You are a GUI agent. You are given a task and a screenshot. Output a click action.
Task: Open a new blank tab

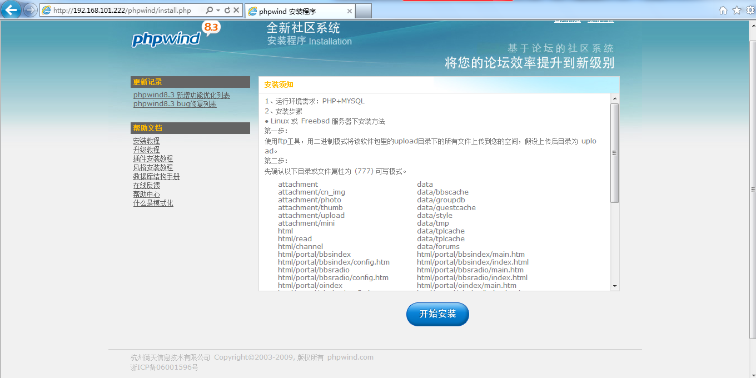(364, 11)
